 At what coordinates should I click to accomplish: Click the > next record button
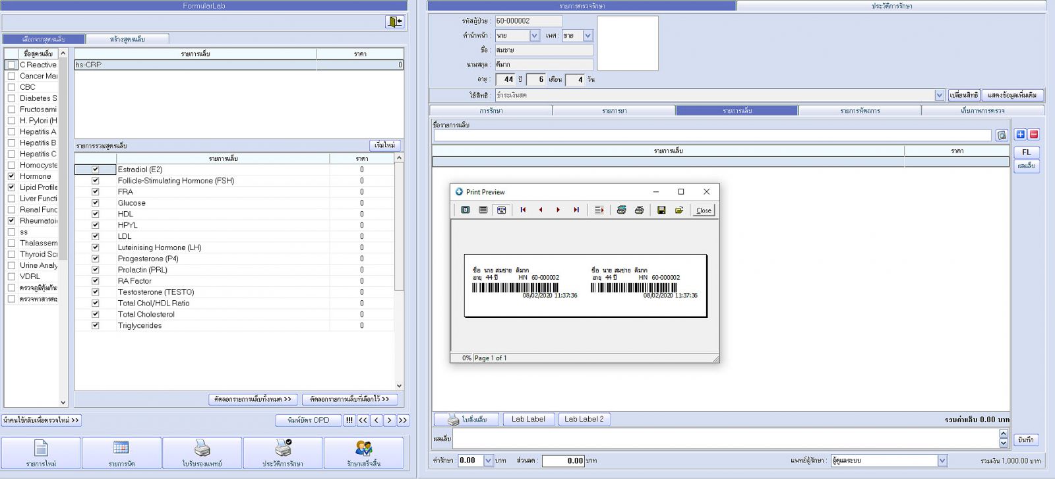tap(390, 420)
